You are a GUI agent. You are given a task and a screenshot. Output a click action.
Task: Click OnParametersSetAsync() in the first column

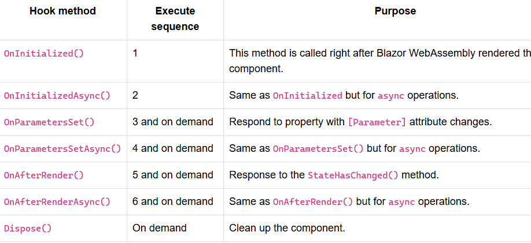tap(62, 149)
